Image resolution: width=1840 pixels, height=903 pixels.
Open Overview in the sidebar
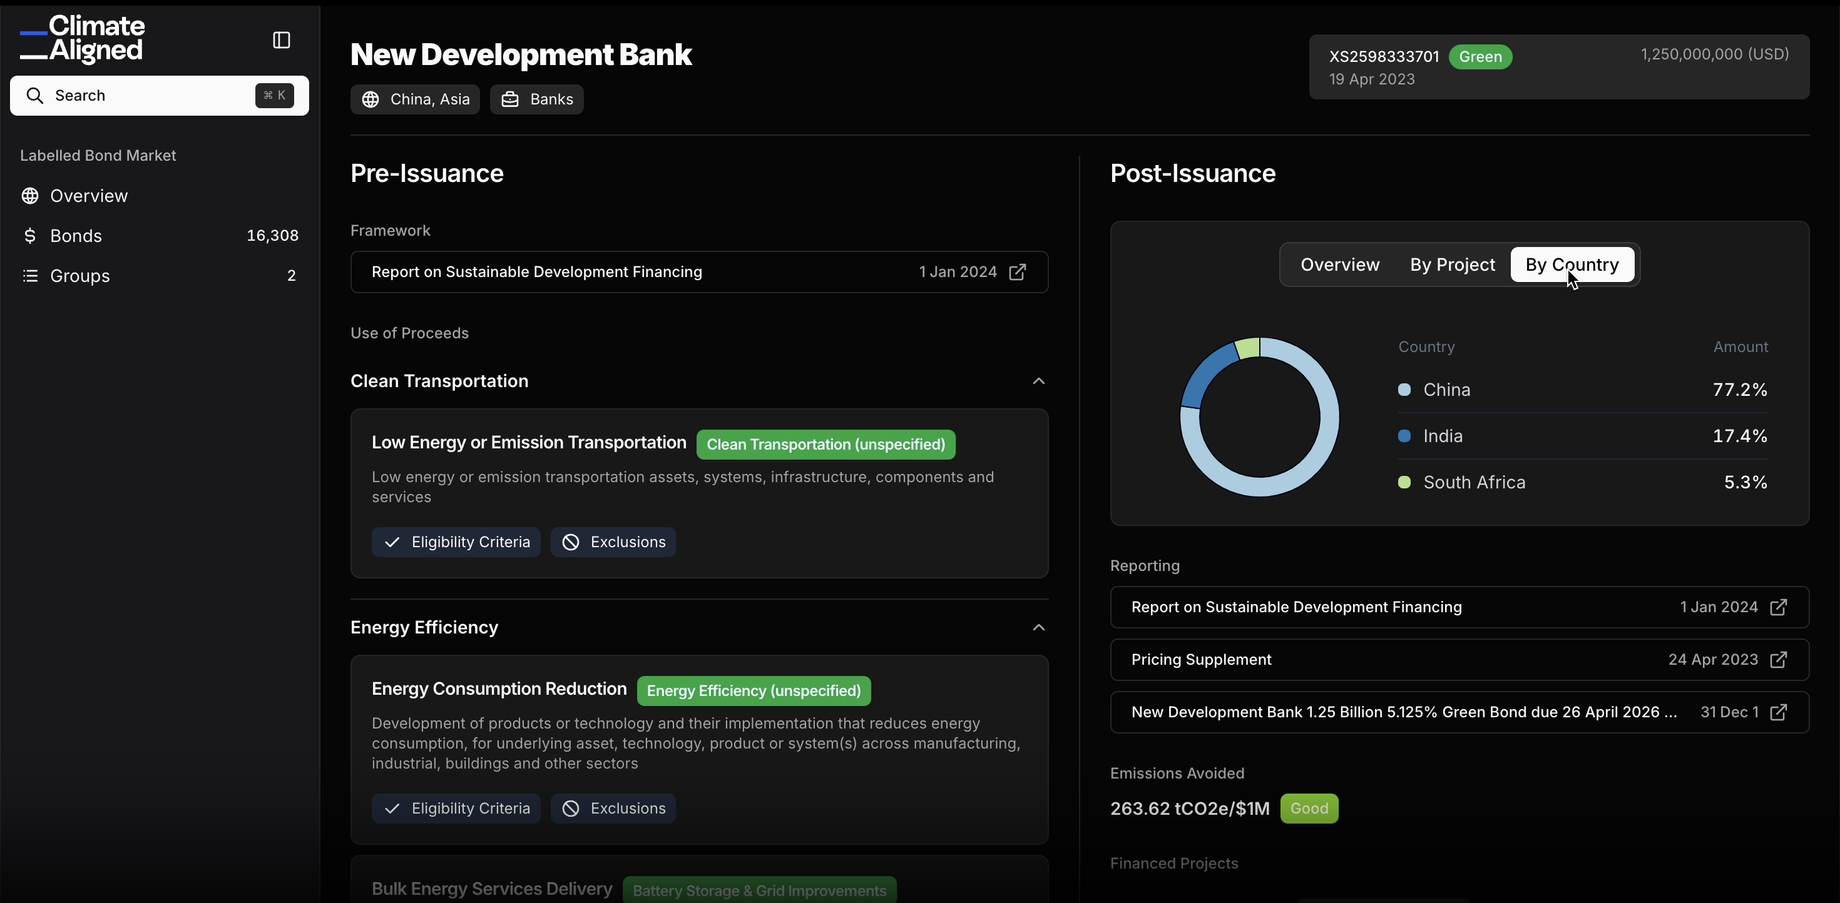coord(160,196)
